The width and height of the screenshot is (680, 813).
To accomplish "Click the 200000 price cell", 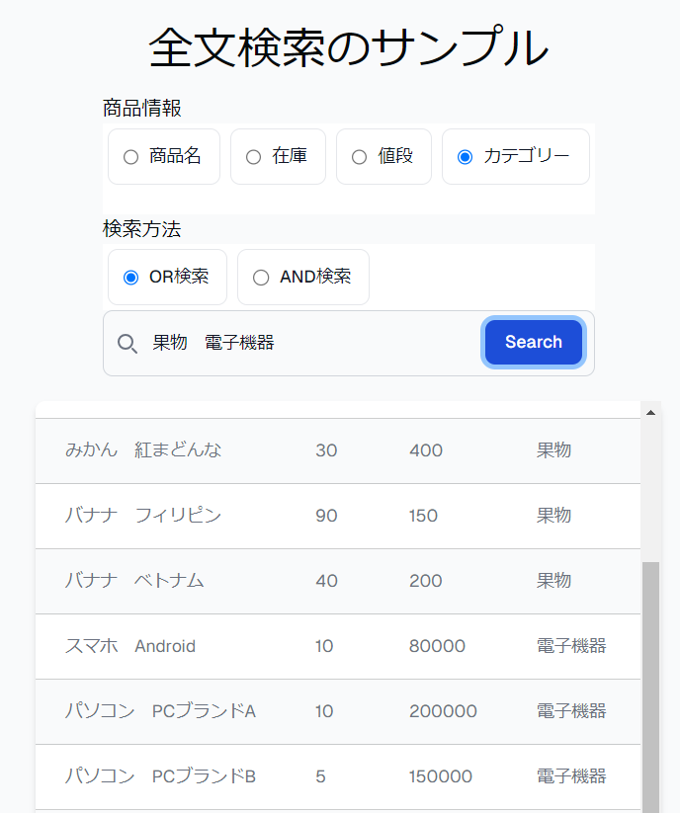I will pyautogui.click(x=443, y=711).
